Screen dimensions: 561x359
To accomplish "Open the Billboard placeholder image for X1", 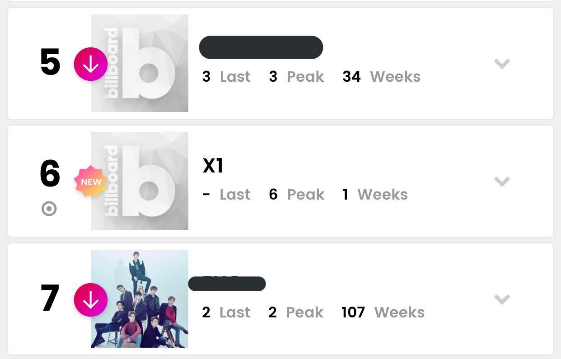I will 140,181.
